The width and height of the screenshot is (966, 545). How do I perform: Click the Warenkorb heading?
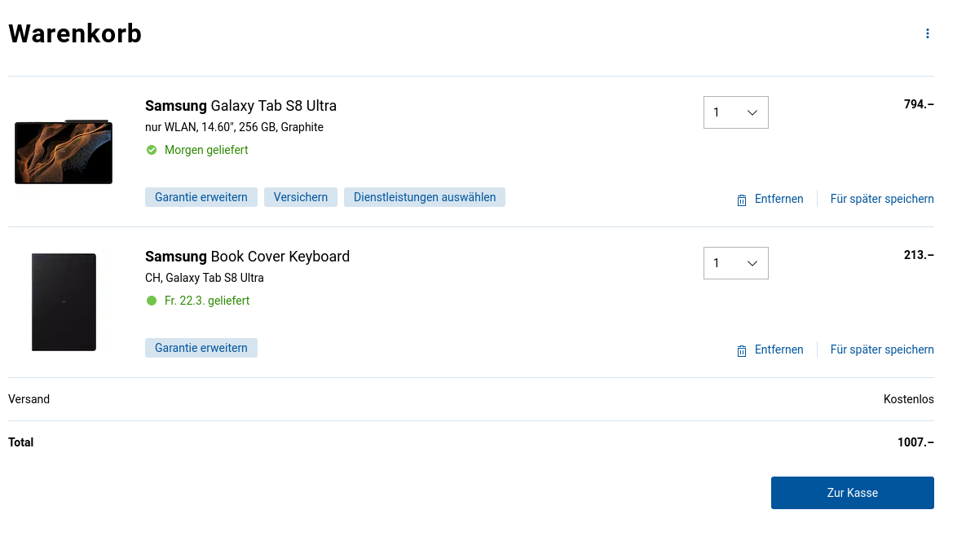(x=74, y=33)
